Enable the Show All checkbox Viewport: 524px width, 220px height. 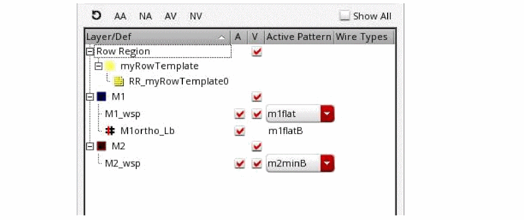pyautogui.click(x=344, y=16)
